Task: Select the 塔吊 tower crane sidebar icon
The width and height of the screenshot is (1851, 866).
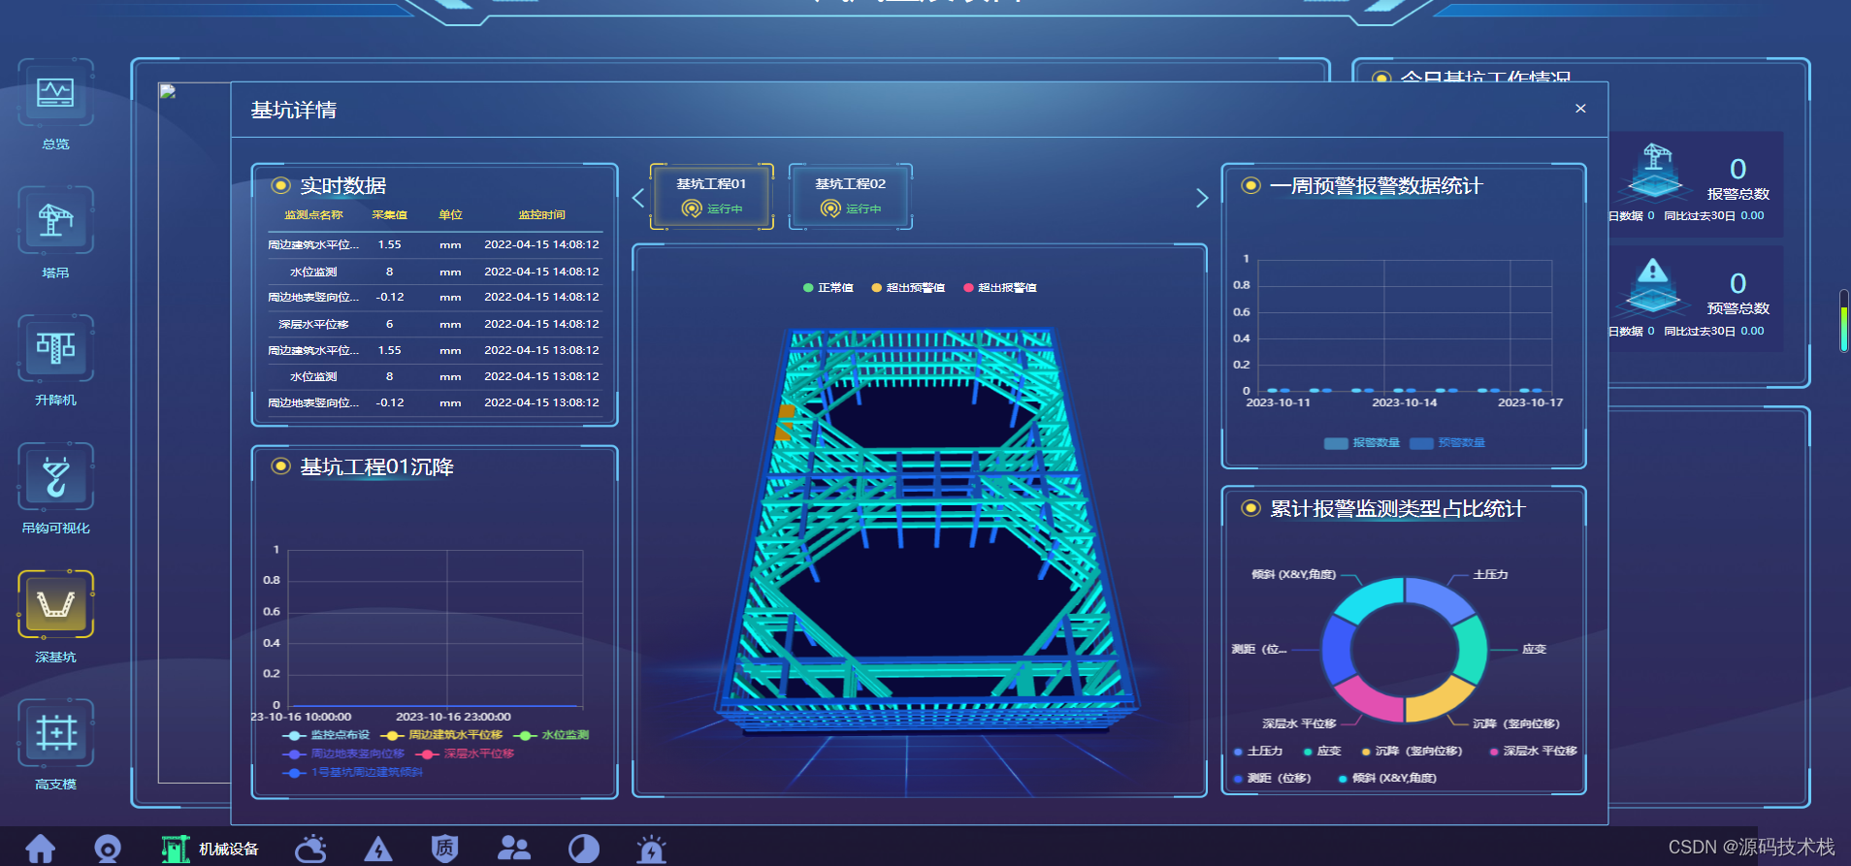Action: point(55,221)
